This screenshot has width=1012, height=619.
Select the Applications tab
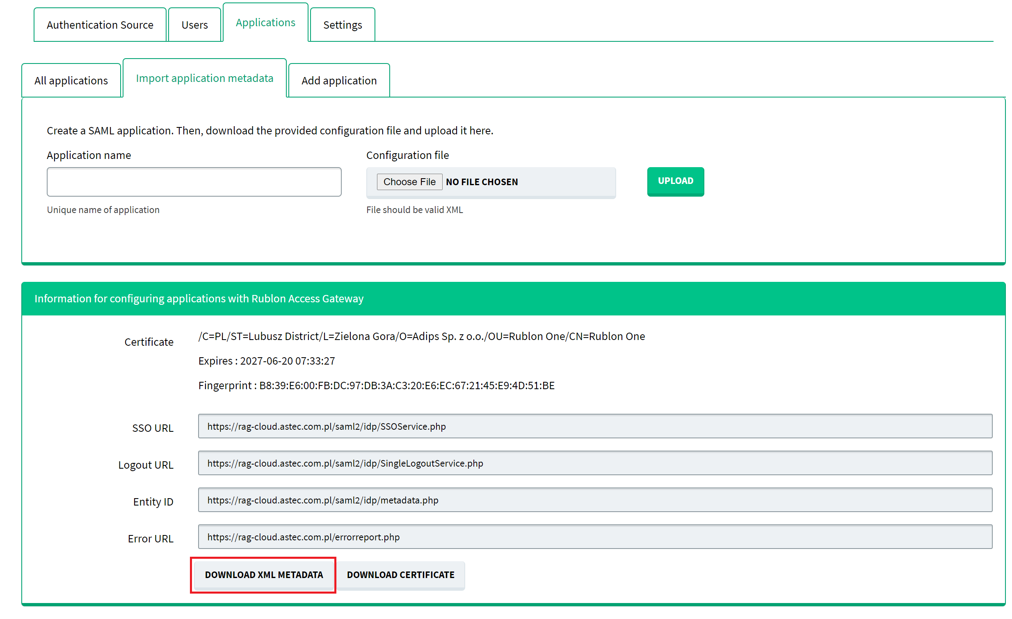265,23
